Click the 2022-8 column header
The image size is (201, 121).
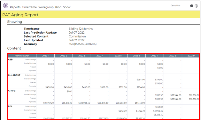tap(173, 56)
